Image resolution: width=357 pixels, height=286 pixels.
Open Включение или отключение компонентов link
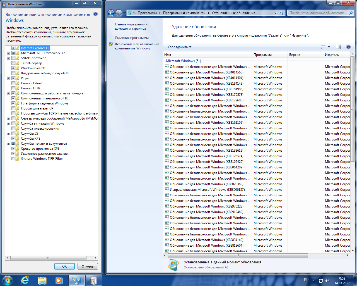(x=137, y=46)
